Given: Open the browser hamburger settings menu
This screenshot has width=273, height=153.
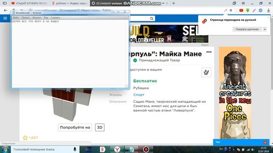Looking at the screenshot, I should coord(243,3).
